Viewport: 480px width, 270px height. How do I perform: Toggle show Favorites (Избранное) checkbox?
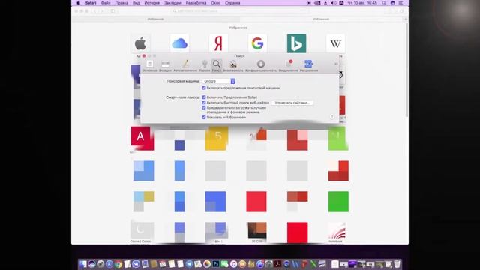coord(204,117)
